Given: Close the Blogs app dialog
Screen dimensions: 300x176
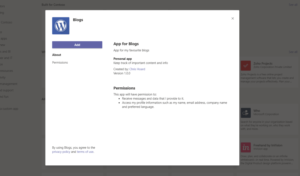Looking at the screenshot, I should click(233, 18).
